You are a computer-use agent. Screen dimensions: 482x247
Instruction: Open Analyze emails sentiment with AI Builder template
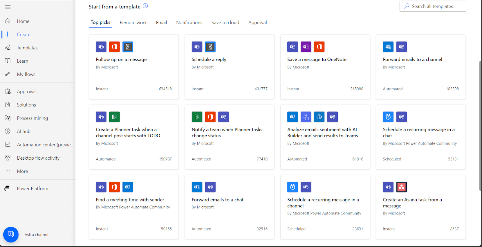(x=323, y=133)
